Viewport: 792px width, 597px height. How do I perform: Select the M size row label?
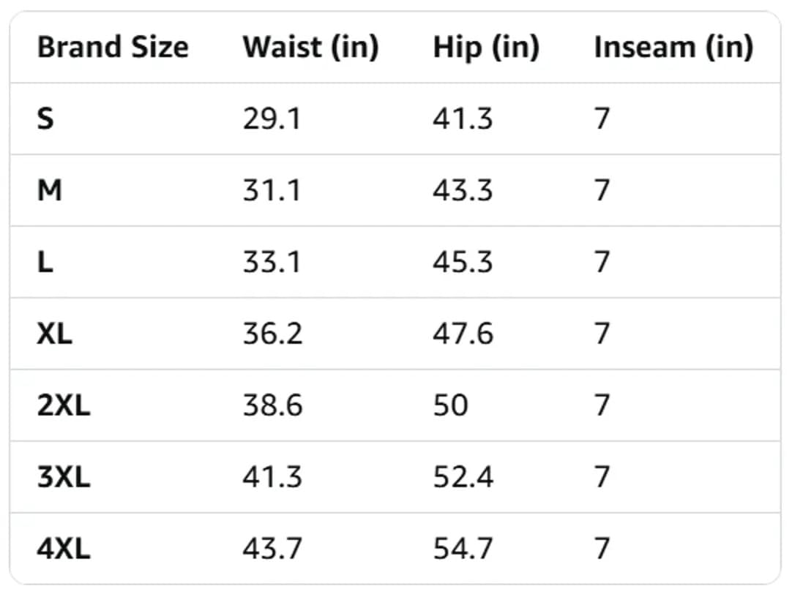(x=50, y=191)
